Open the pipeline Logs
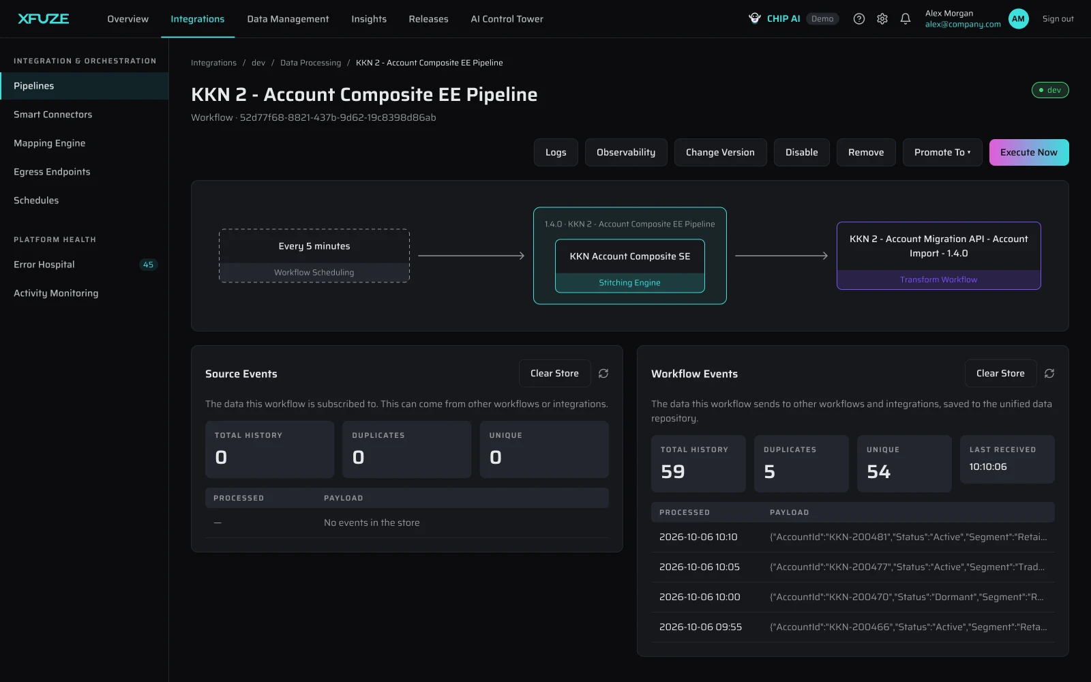The image size is (1091, 682). point(556,152)
